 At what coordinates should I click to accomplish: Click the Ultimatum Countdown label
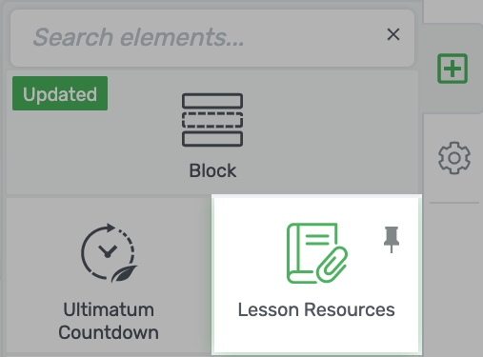tap(109, 321)
